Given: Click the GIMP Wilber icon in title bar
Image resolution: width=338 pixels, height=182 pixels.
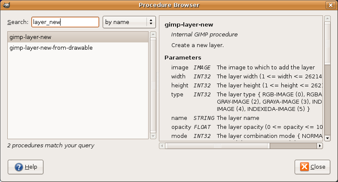Looking at the screenshot, I should point(6,5).
